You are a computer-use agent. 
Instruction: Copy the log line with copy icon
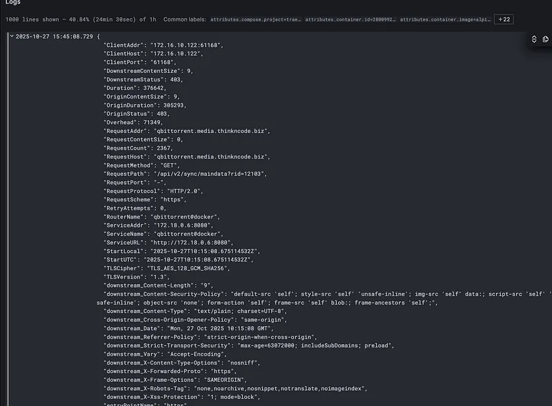pyautogui.click(x=546, y=39)
